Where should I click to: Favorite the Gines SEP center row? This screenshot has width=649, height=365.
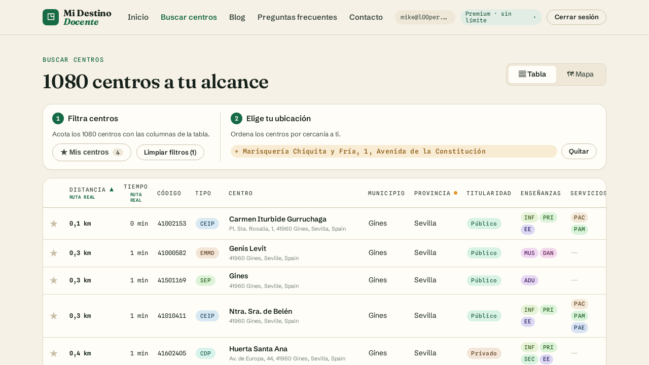(x=54, y=280)
